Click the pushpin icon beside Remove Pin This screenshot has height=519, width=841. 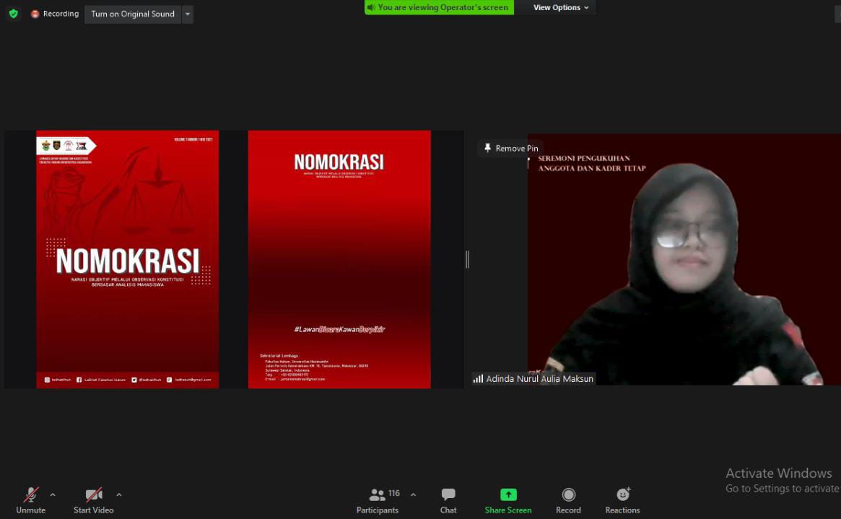tap(487, 148)
